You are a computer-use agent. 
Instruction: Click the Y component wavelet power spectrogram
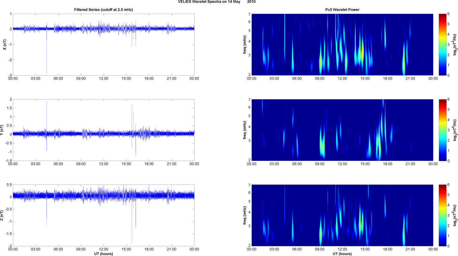[342, 130]
